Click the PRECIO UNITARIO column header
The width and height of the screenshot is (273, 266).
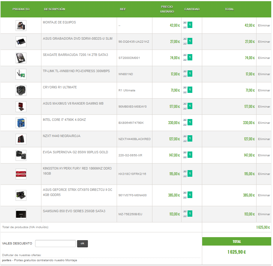[x=167, y=9]
